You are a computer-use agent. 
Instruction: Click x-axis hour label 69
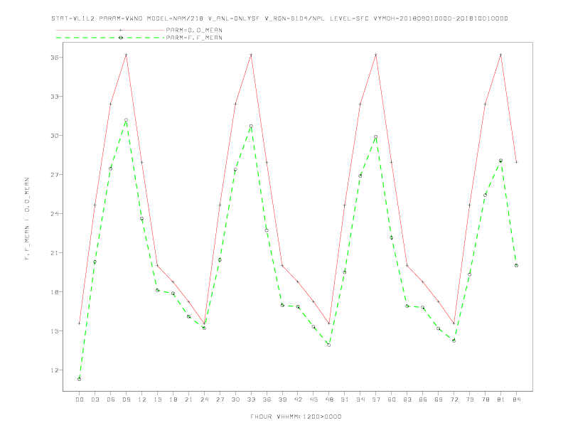point(439,399)
